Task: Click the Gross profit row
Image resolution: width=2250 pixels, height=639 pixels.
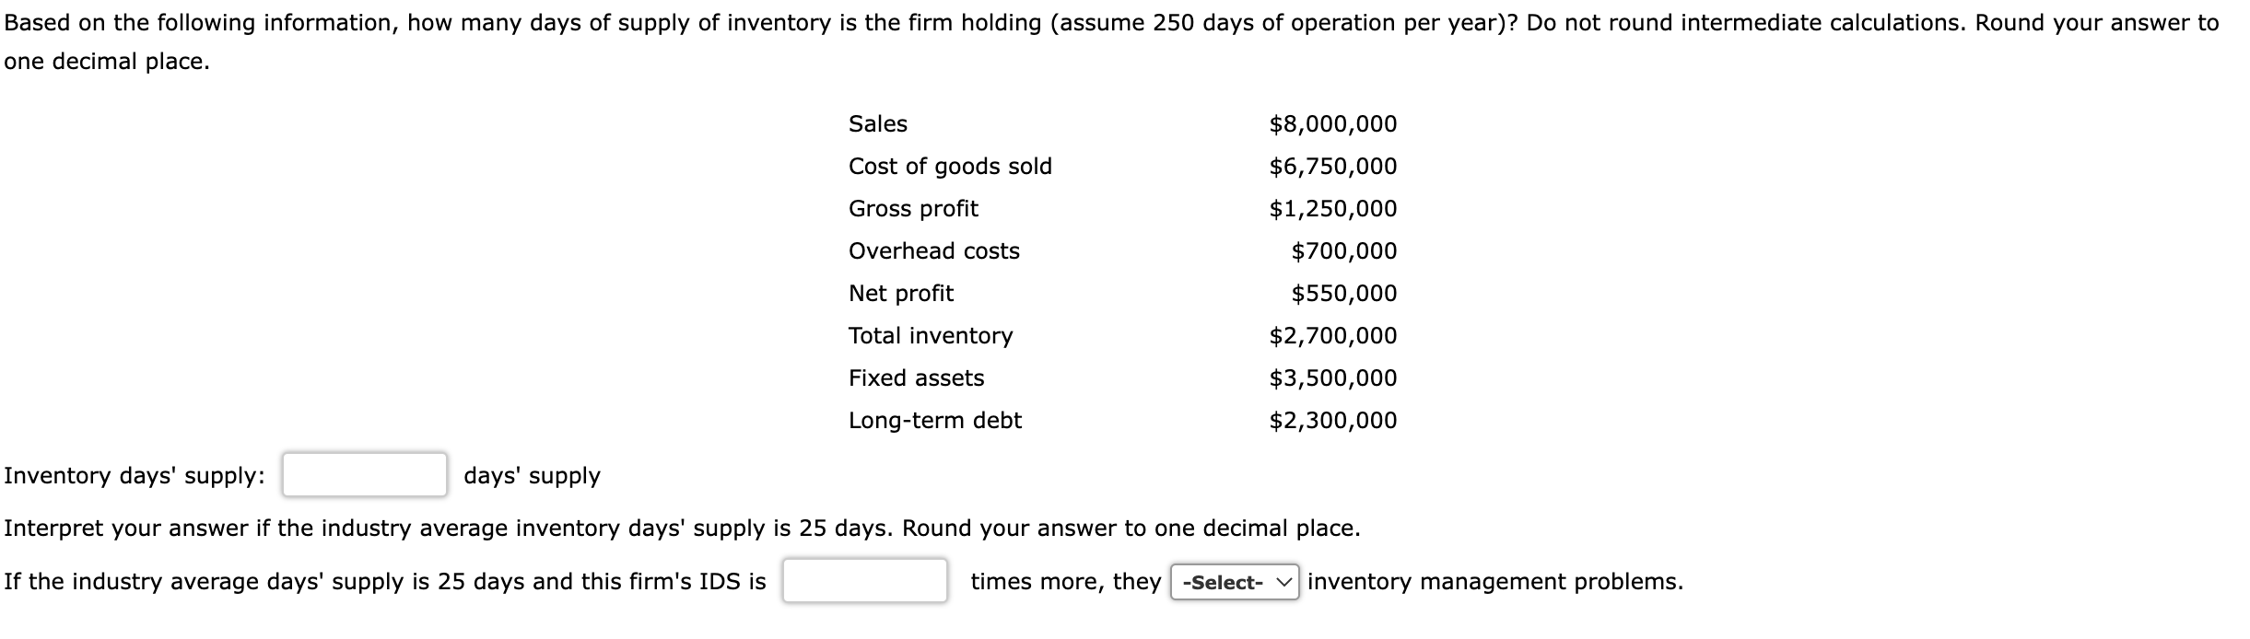Action: click(x=912, y=208)
